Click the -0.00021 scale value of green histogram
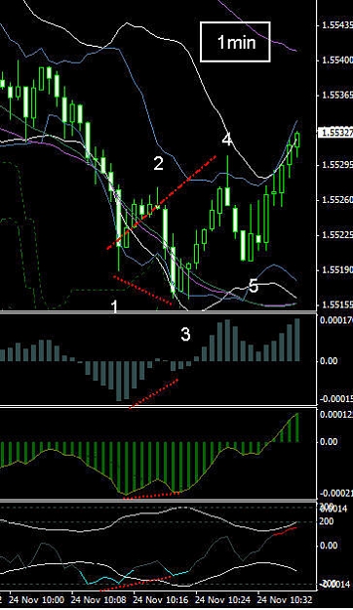The height and width of the screenshot is (610, 353). pos(336,494)
